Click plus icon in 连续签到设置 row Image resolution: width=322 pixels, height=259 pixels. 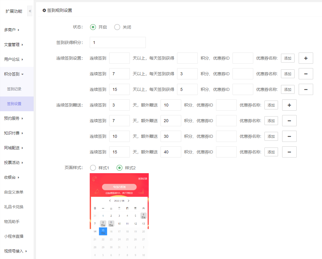306,58
